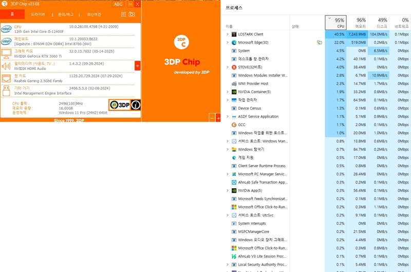Viewport: 411px width, 272px height.
Task: Click the multimedia speaker icon
Action: pyautogui.click(x=6, y=66)
